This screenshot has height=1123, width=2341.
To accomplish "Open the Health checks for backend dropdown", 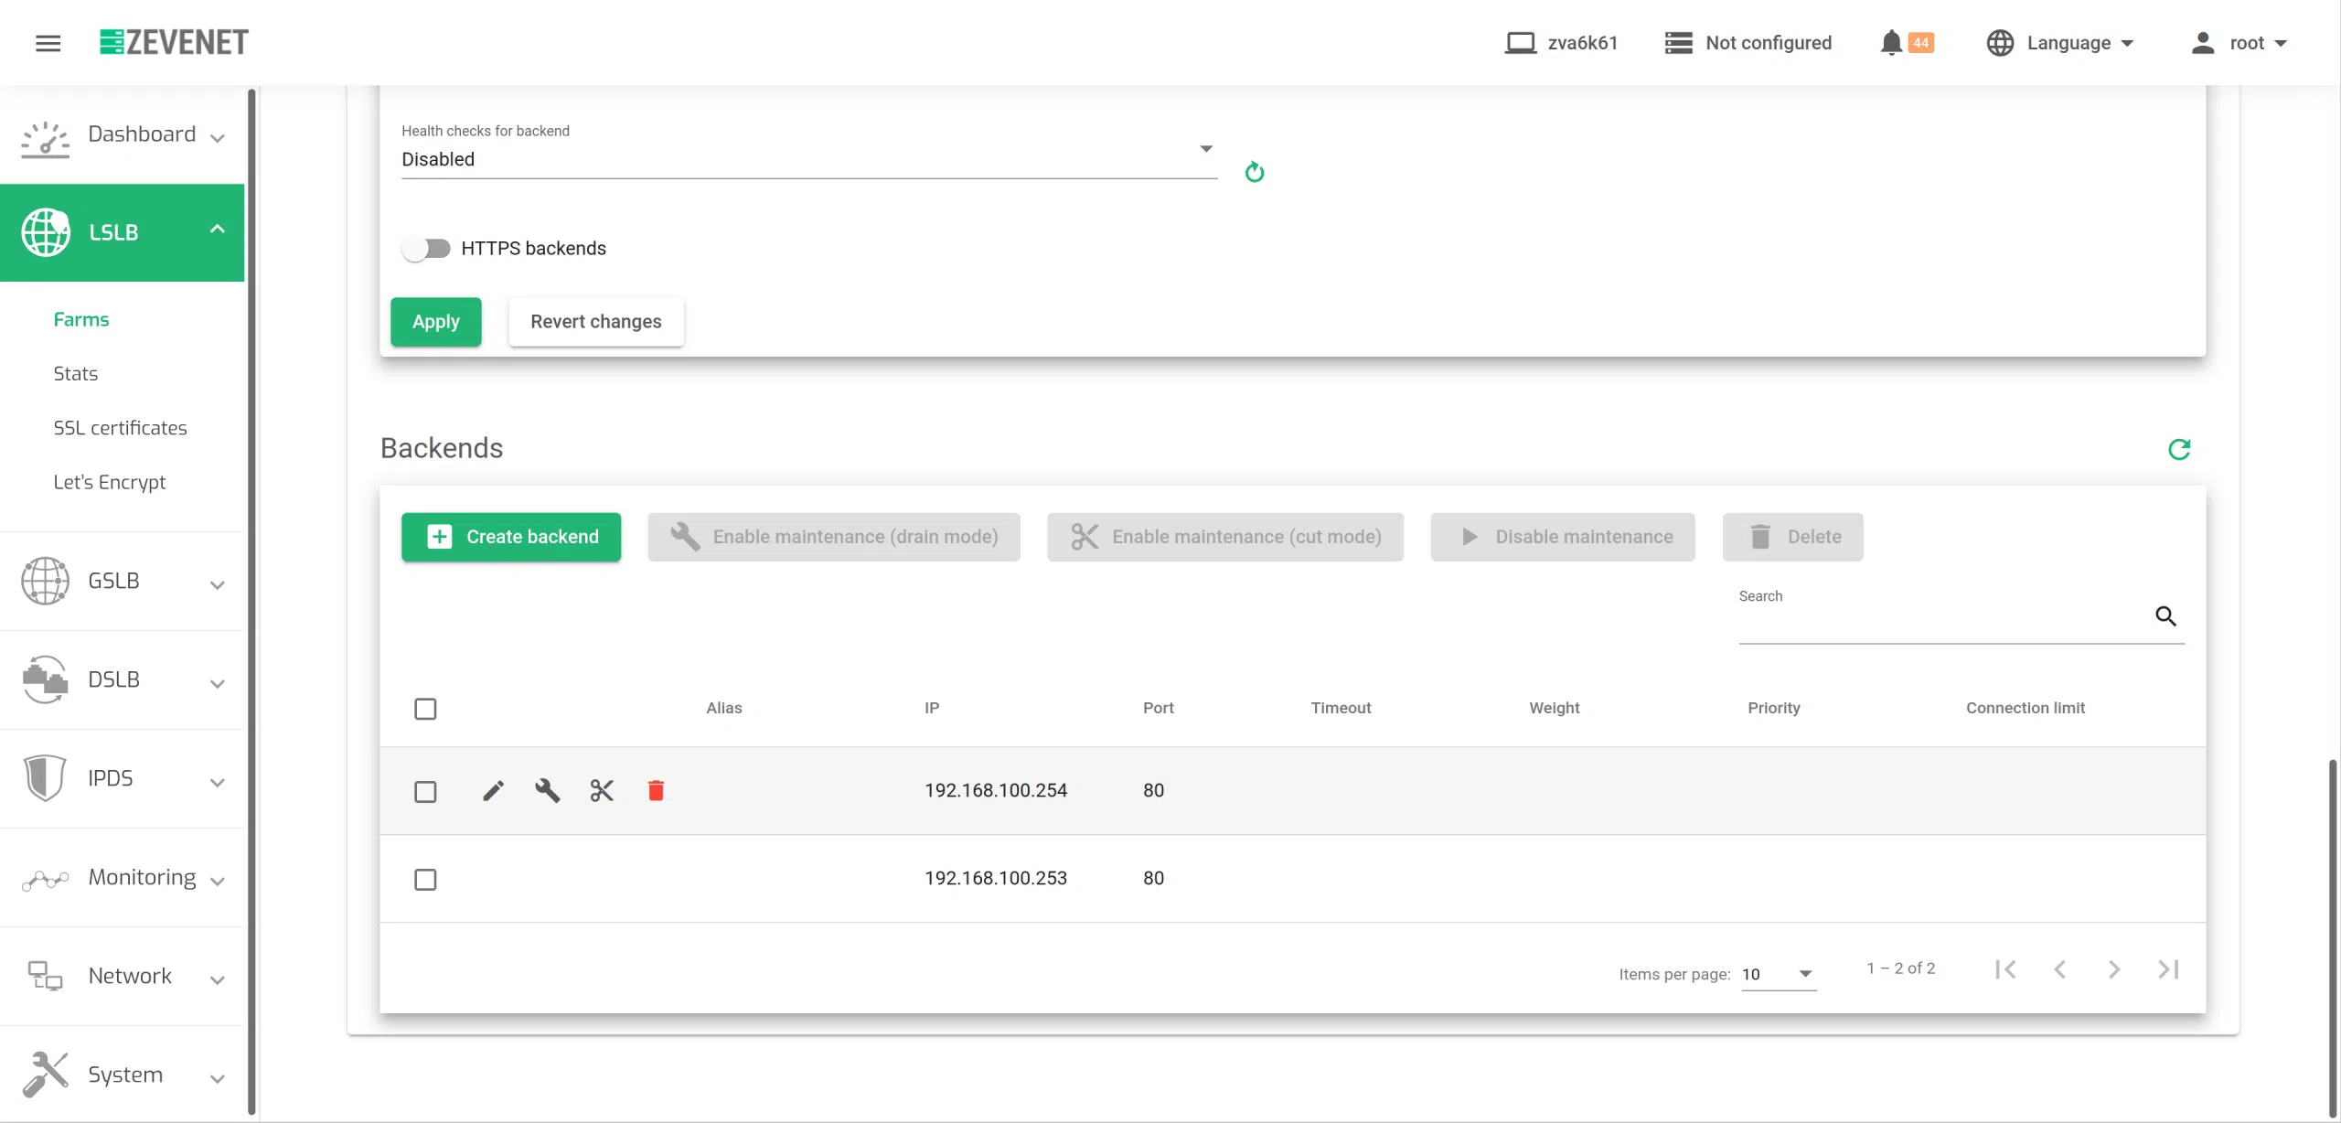I will tap(808, 159).
